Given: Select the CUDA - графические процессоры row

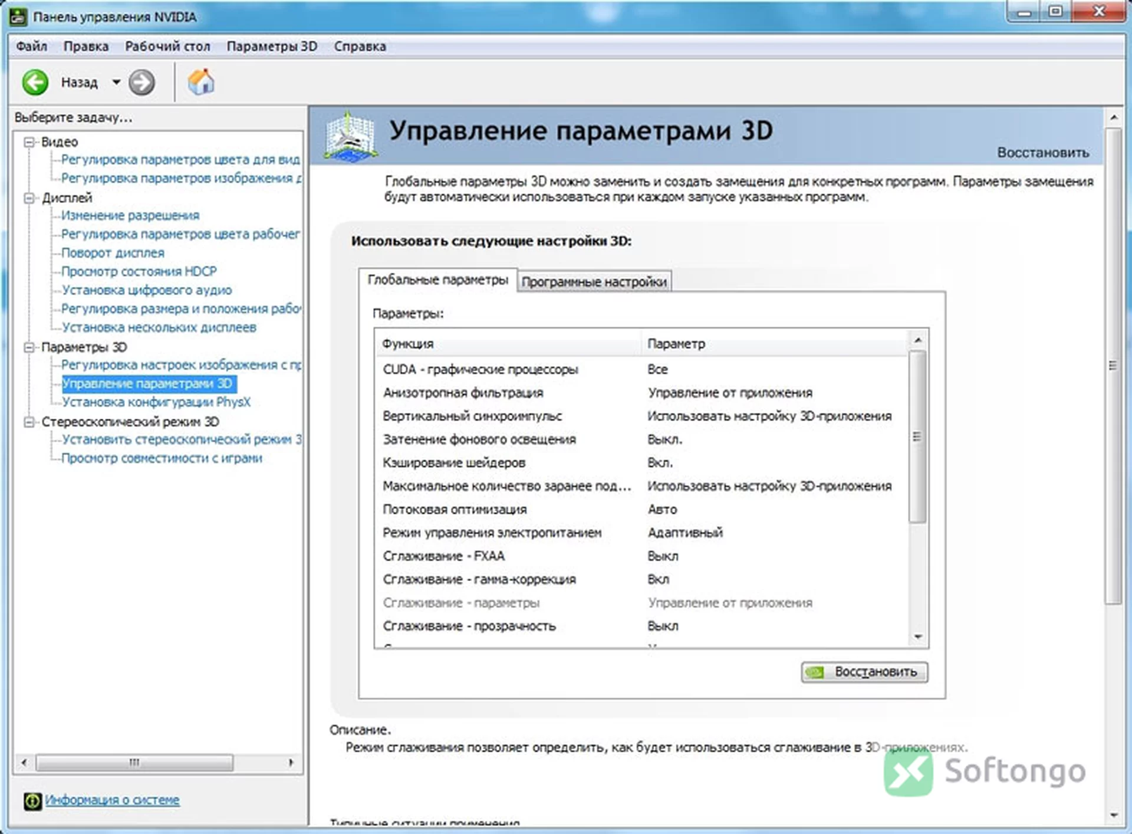Looking at the screenshot, I should (641, 369).
